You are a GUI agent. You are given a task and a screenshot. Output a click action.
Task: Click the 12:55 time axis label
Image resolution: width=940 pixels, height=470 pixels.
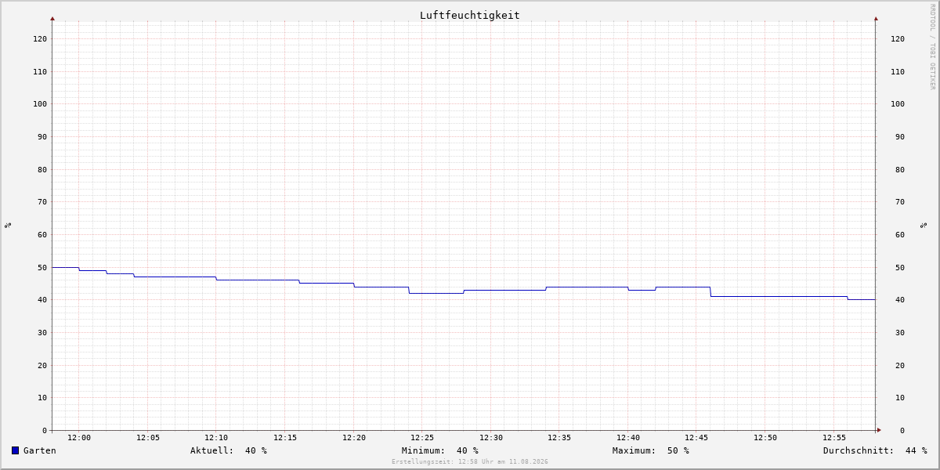pyautogui.click(x=834, y=438)
